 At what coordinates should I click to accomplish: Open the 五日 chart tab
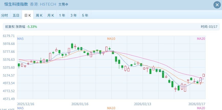(x=16, y=15)
